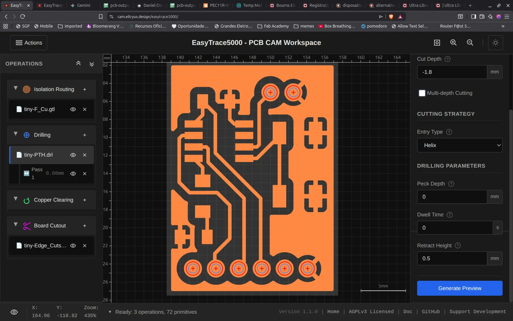The image size is (513, 321).
Task: Toggle visibility of tiny-Edge_Cuts file
Action: click(x=73, y=246)
